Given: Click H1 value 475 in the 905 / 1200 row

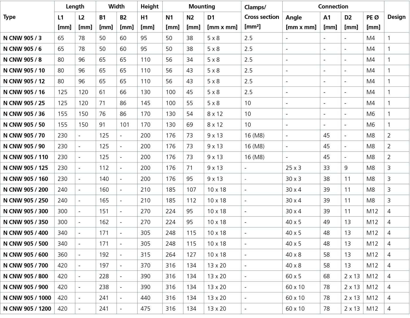Looking at the screenshot, I should tap(145, 309).
